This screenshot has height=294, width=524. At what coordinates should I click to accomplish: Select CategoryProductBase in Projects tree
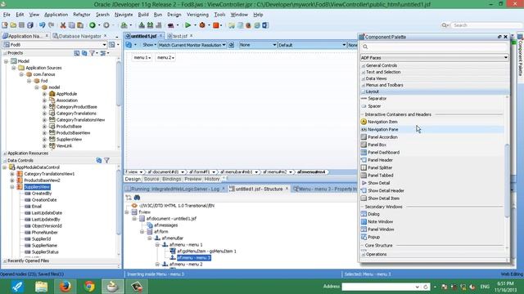[x=76, y=107]
